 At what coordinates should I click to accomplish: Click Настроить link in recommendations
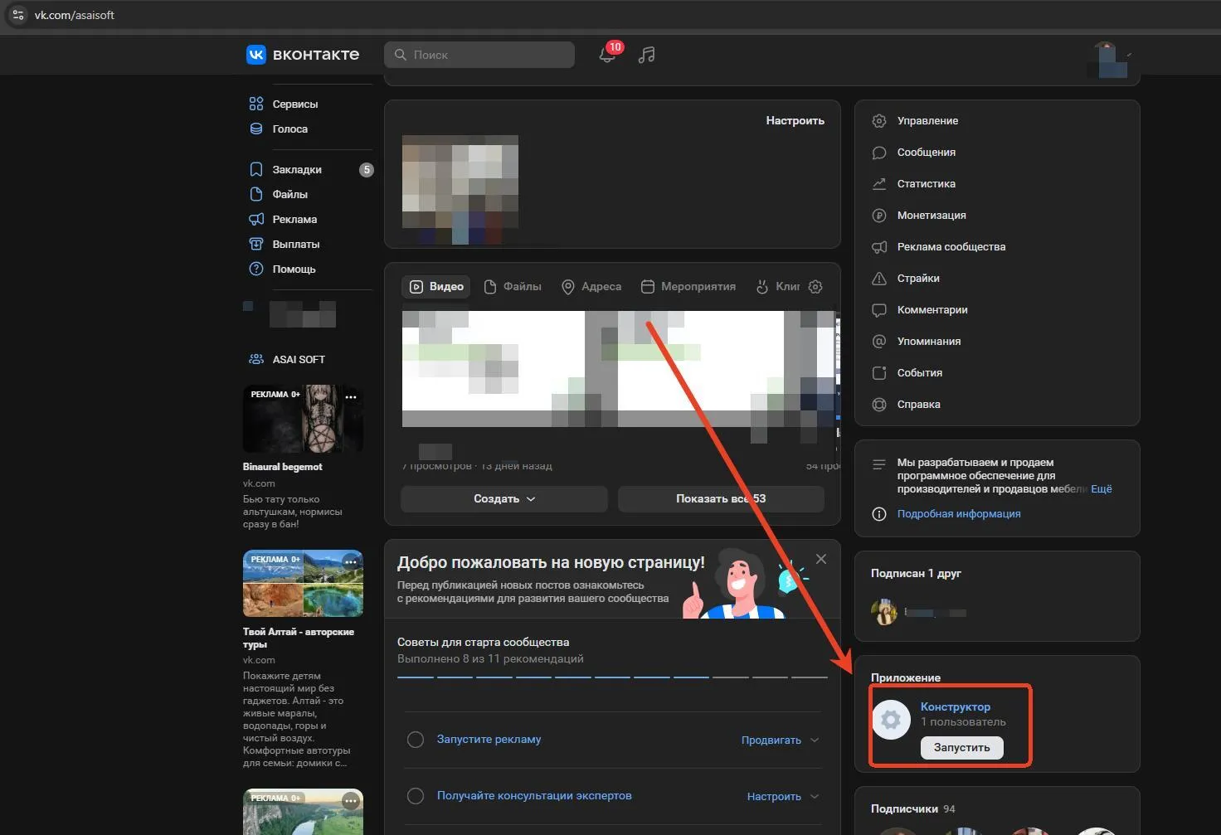click(x=774, y=796)
